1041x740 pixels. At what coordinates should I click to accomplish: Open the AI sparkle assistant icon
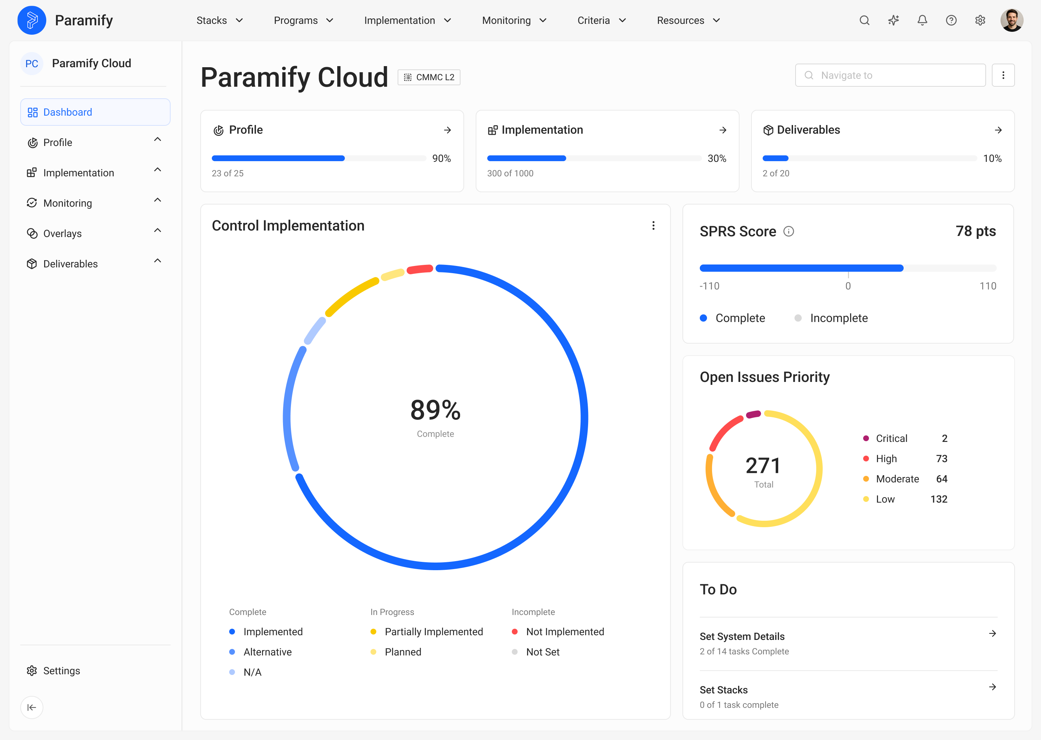pos(893,21)
